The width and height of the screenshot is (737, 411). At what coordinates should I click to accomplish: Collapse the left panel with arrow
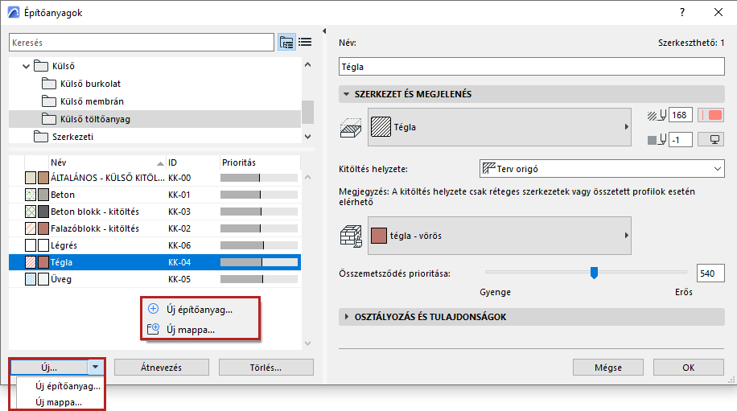coord(324,31)
